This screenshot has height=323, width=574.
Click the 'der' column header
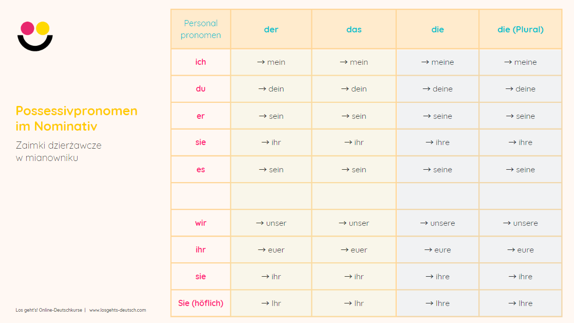271,29
